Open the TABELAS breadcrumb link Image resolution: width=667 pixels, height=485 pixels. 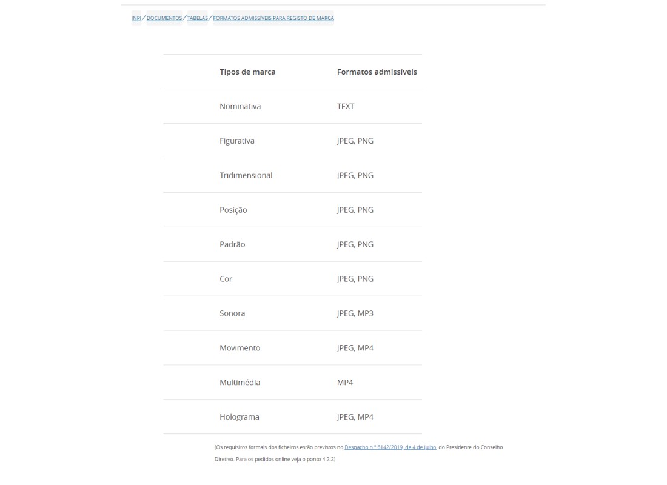coord(198,18)
